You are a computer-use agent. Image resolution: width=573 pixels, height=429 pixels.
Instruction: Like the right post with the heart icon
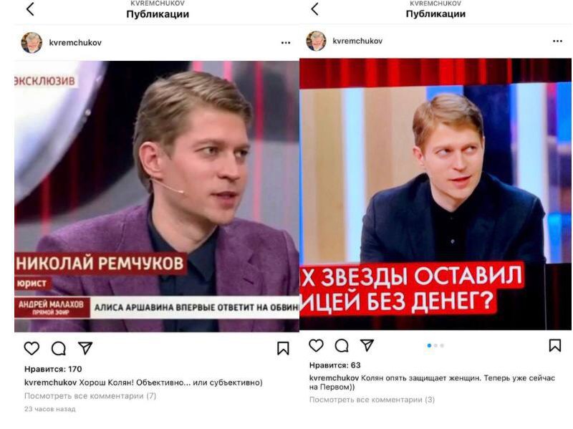[316, 345]
